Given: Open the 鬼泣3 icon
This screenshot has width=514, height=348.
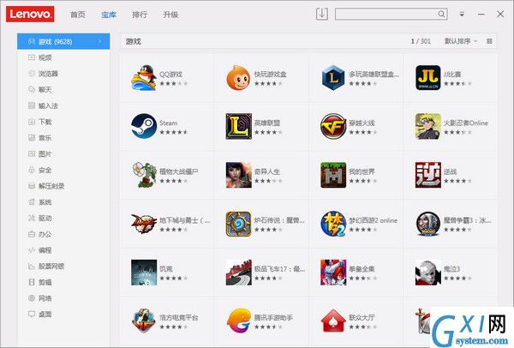Looking at the screenshot, I should 427,273.
